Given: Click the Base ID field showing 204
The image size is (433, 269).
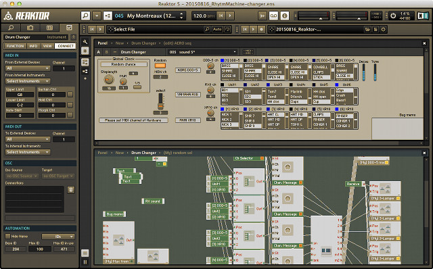Looking at the screenshot, I should [x=16, y=249].
